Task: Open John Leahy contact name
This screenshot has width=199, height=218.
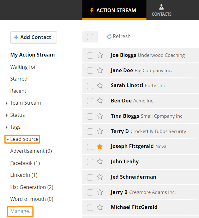Action: (125, 162)
